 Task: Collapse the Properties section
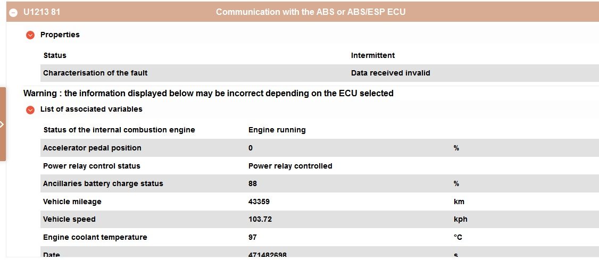click(30, 35)
